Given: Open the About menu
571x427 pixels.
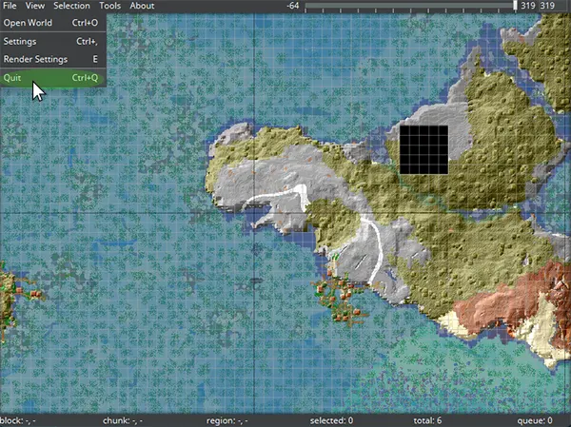Looking at the screenshot, I should point(142,6).
